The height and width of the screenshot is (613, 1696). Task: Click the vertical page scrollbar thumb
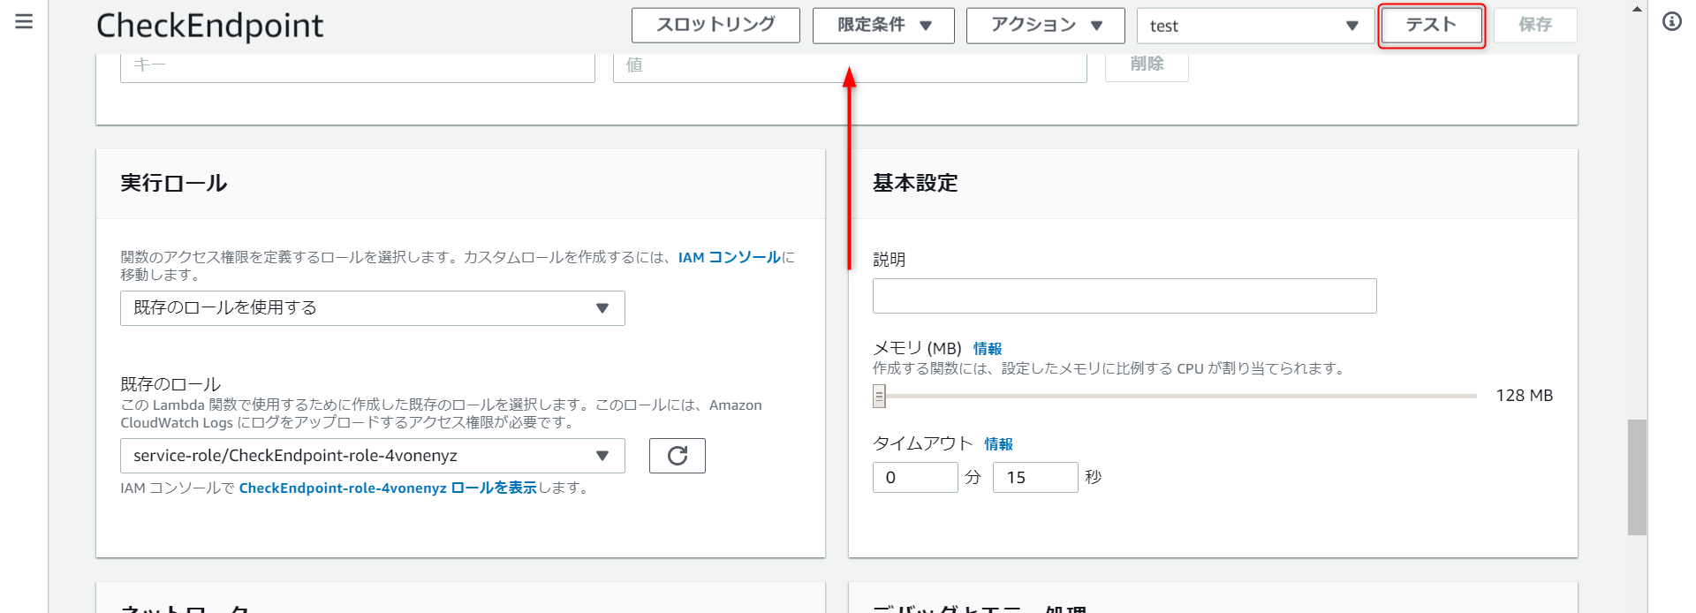[x=1637, y=477]
